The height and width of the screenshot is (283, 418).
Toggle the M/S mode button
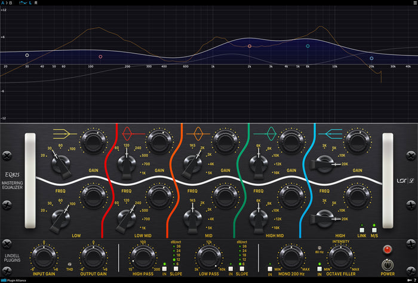pyautogui.click(x=374, y=230)
